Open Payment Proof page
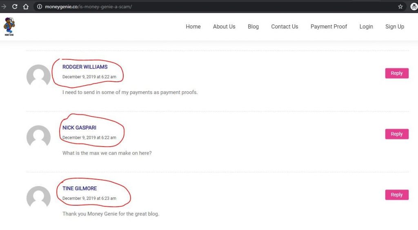 (x=329, y=26)
